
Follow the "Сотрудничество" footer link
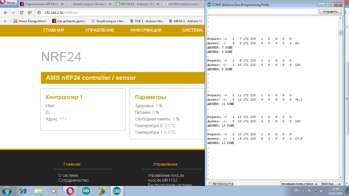coord(74,180)
